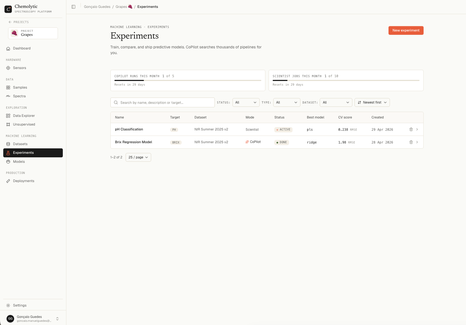Click the DONE status badge

(x=282, y=142)
